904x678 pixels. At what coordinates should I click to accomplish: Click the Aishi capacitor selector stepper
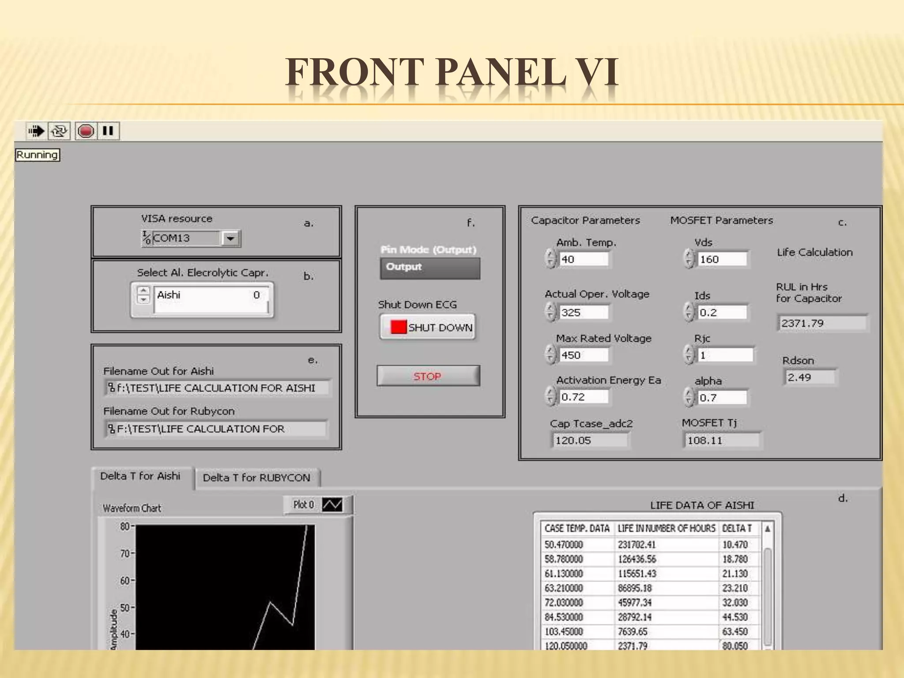(143, 295)
